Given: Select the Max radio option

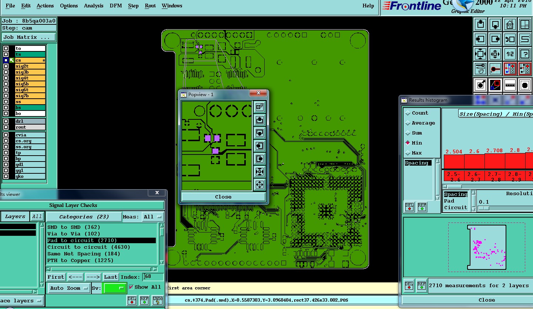Looking at the screenshot, I should [x=408, y=153].
